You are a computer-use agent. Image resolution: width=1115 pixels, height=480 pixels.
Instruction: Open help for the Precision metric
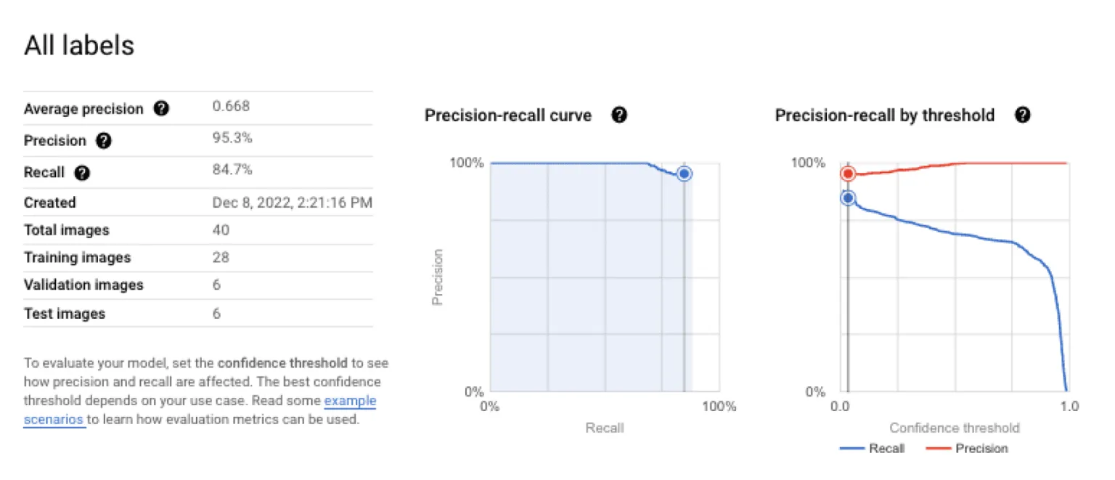(103, 141)
